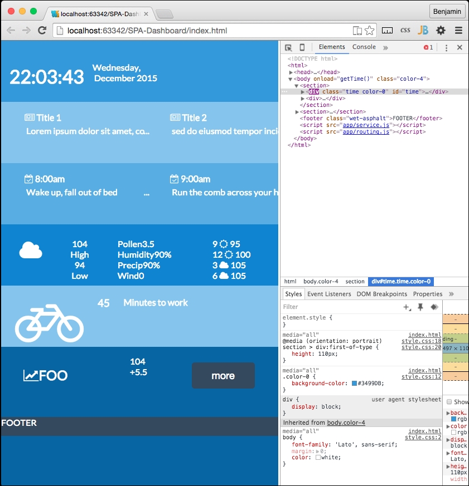Open the Event Listeners tab

329,294
